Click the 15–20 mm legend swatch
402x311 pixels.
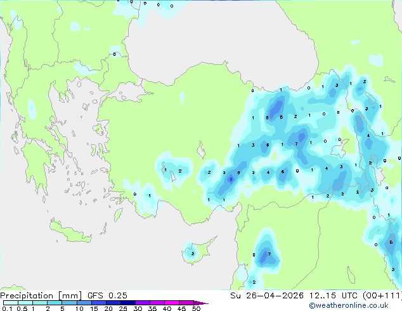(99, 303)
